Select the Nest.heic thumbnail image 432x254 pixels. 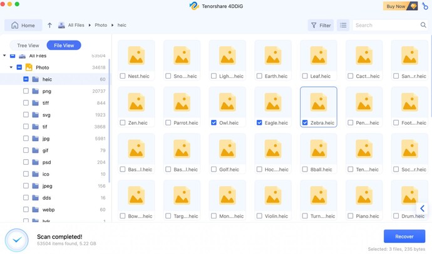click(x=136, y=56)
